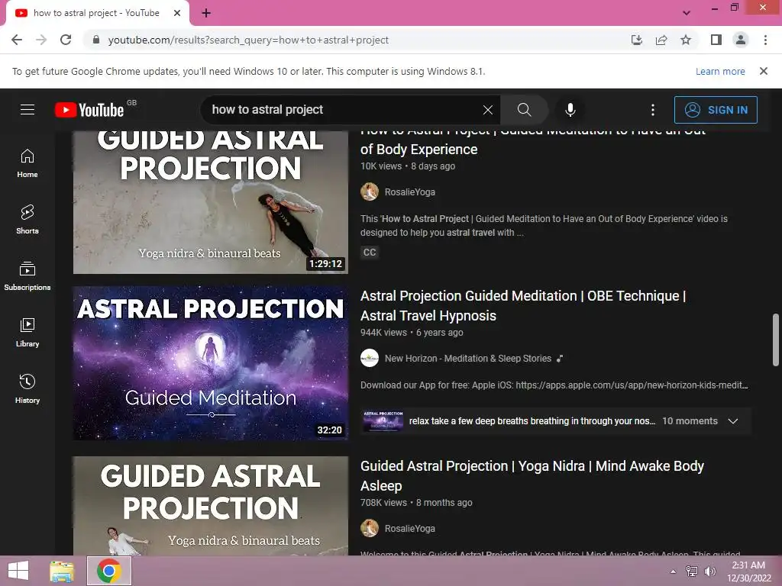The height and width of the screenshot is (586, 782).
Task: Open History in the sidebar
Action: (27, 388)
